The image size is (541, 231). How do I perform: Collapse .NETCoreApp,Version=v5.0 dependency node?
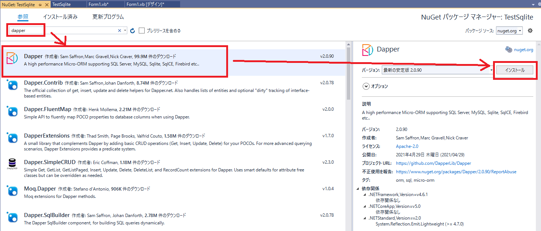click(365, 206)
